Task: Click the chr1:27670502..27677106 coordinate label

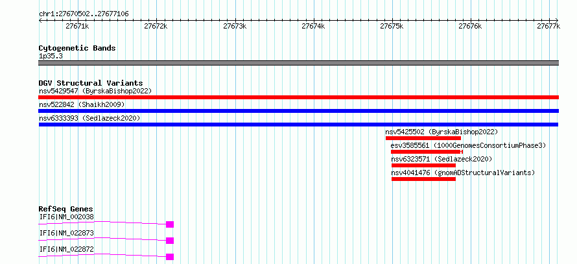Action: [84, 14]
